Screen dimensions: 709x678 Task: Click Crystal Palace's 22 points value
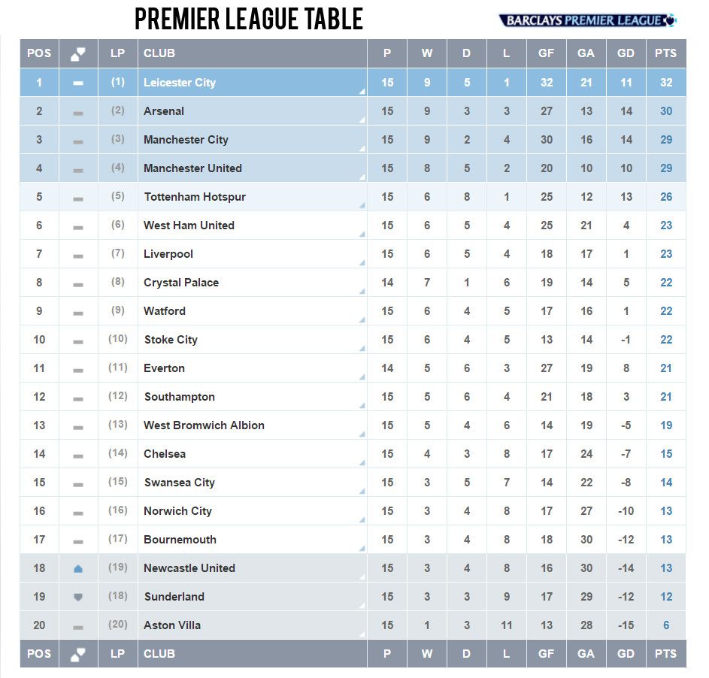665,283
